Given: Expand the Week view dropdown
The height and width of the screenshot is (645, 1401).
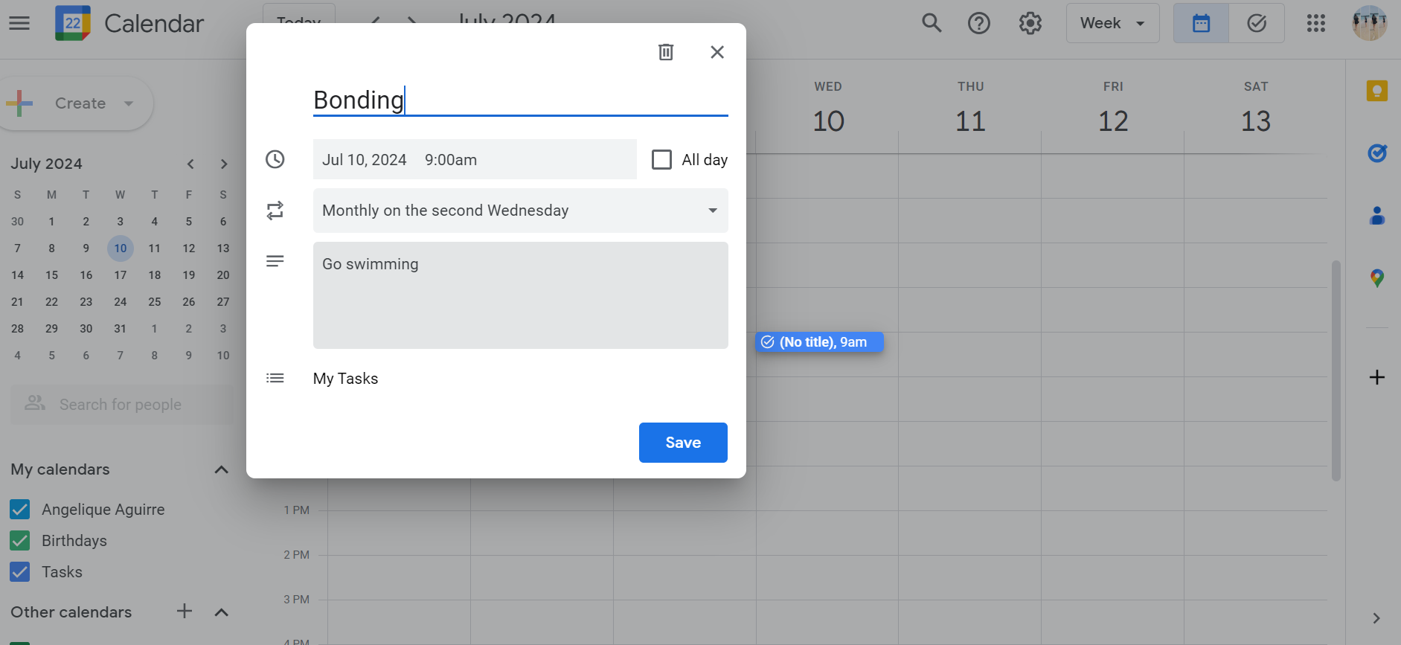Looking at the screenshot, I should [1112, 23].
